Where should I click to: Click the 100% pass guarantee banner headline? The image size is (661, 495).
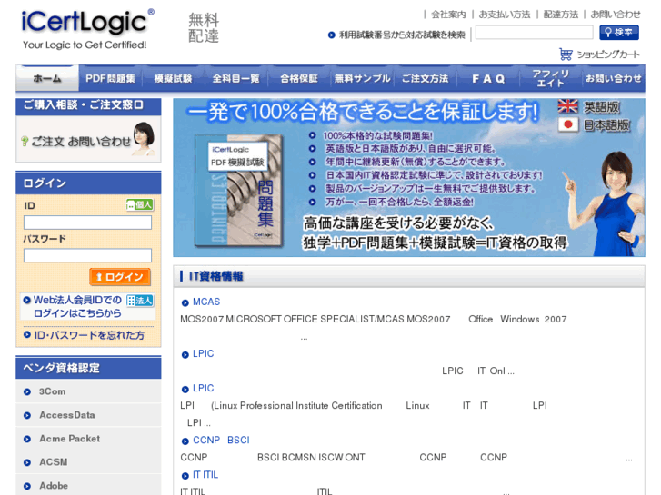[363, 112]
